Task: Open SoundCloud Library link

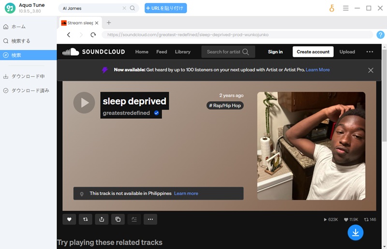Action: click(183, 52)
